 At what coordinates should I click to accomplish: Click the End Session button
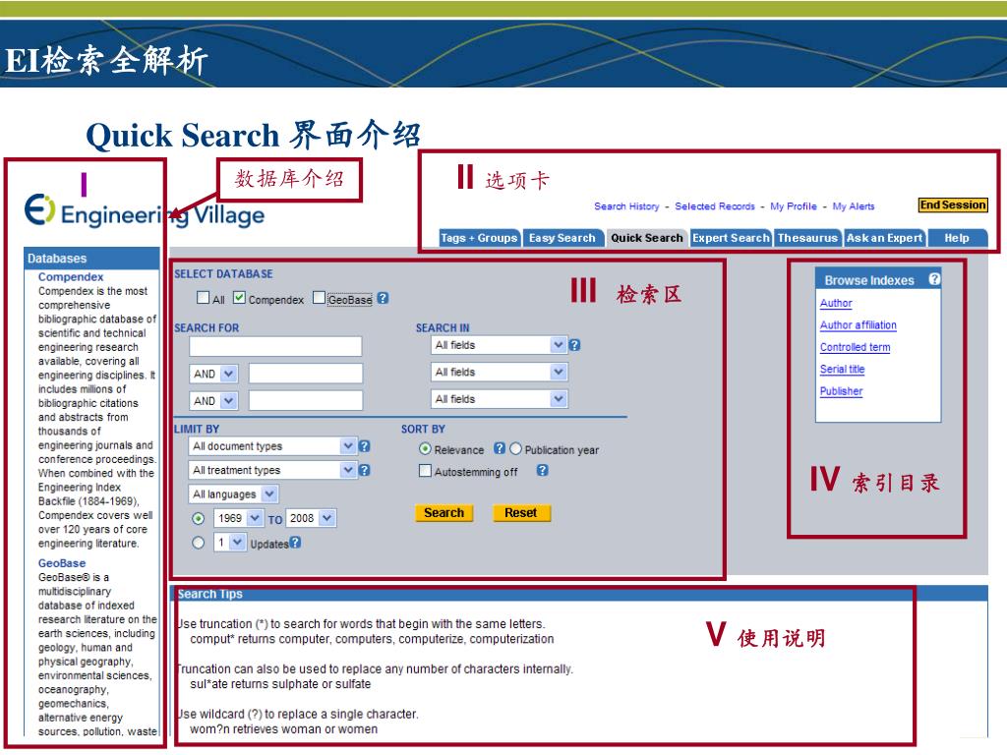click(x=953, y=204)
